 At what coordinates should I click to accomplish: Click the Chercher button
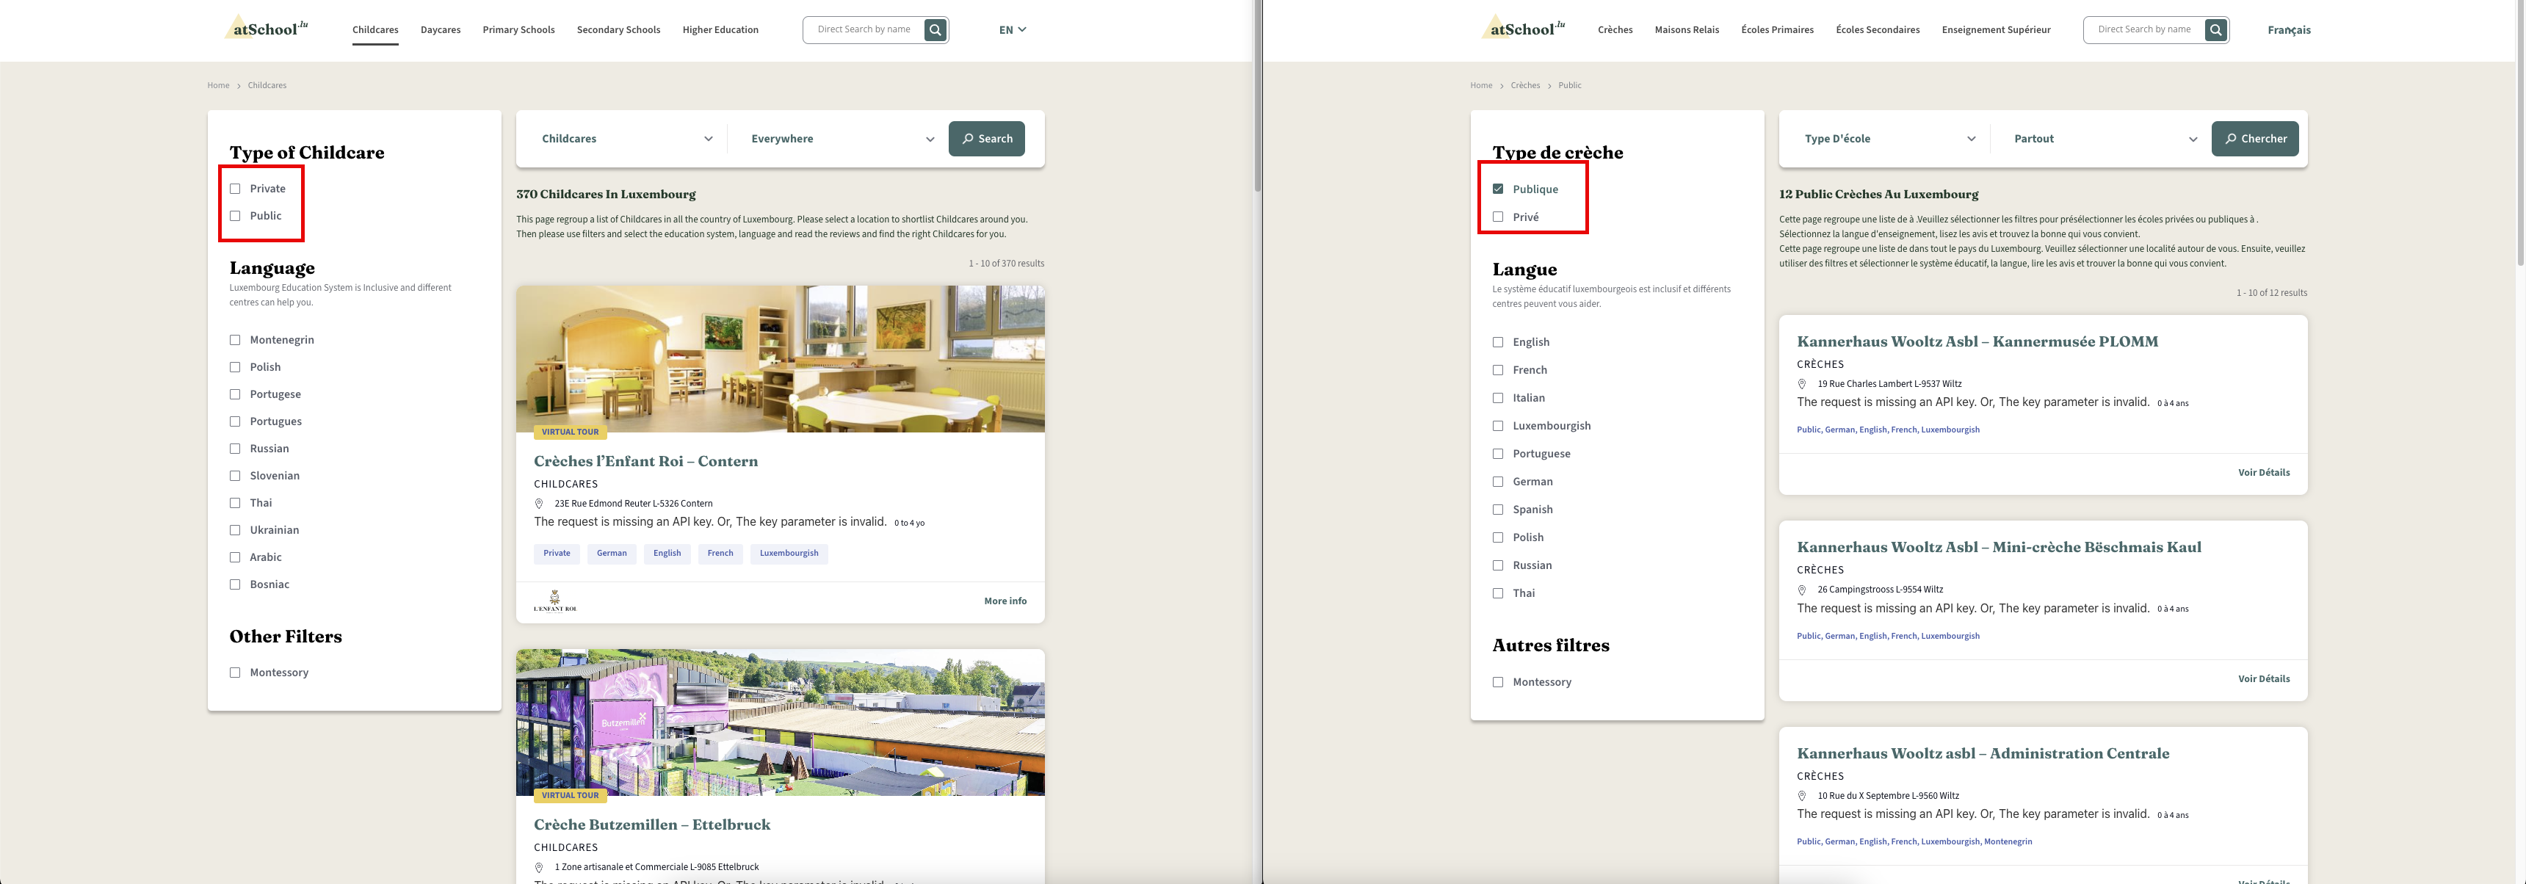tap(2254, 140)
